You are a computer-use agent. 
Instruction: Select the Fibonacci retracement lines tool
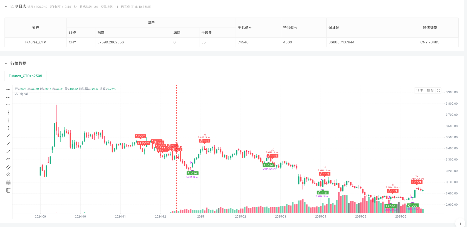(x=8, y=182)
